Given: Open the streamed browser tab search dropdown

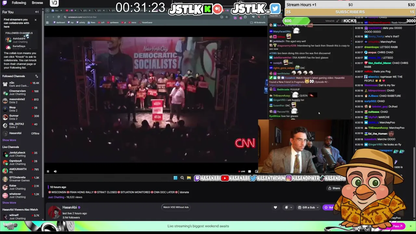Looking at the screenshot, I should click(48, 11).
